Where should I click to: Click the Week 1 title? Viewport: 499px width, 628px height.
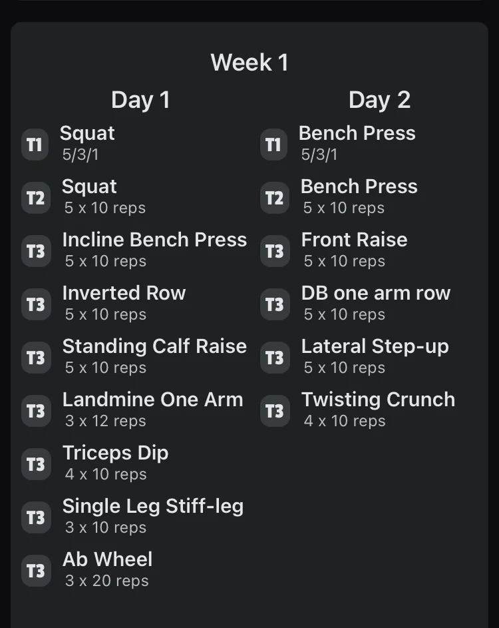249,63
